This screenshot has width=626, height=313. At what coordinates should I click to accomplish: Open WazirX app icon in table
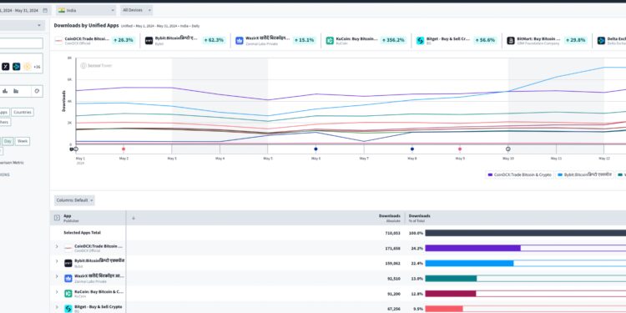point(68,278)
